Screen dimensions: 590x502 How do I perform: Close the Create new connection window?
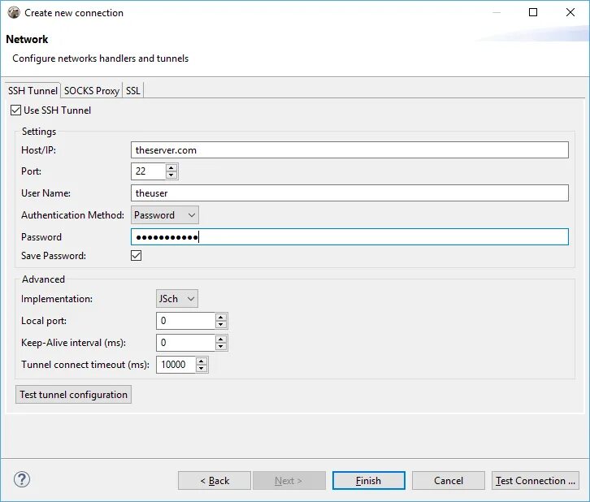(570, 12)
